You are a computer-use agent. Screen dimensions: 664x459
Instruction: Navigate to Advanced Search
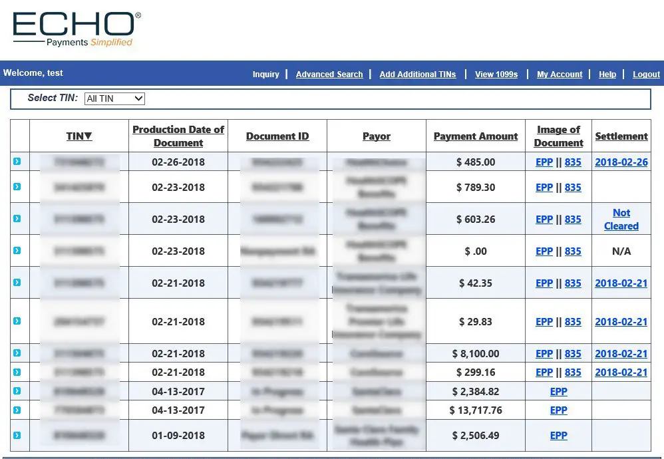329,75
